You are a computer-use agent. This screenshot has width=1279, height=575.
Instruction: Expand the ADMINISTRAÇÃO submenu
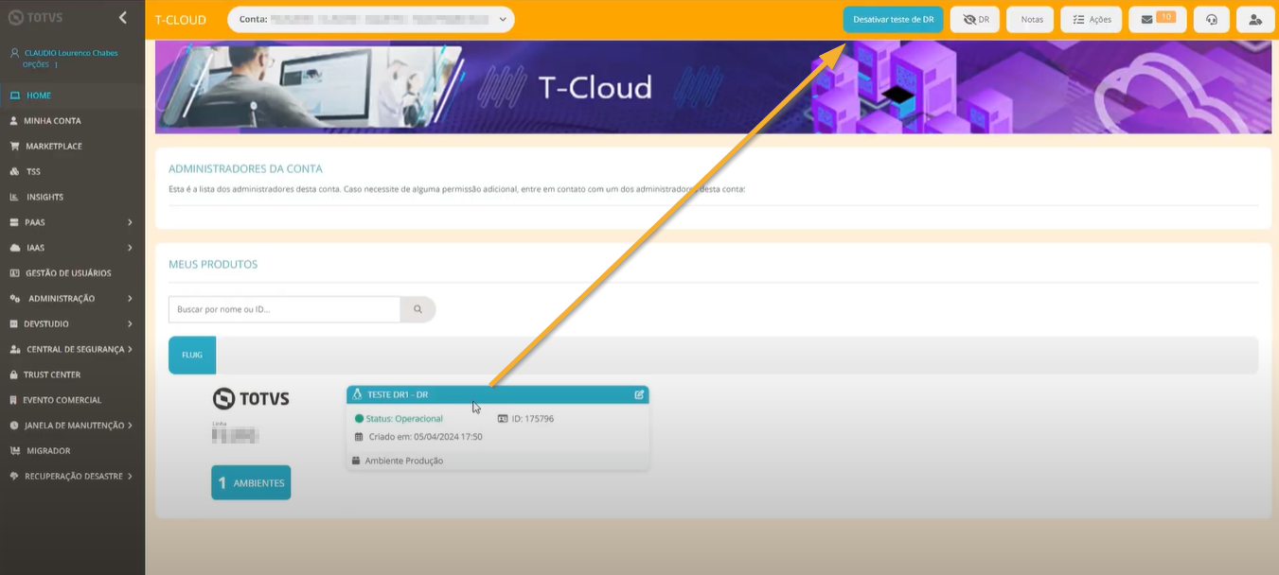[130, 299]
